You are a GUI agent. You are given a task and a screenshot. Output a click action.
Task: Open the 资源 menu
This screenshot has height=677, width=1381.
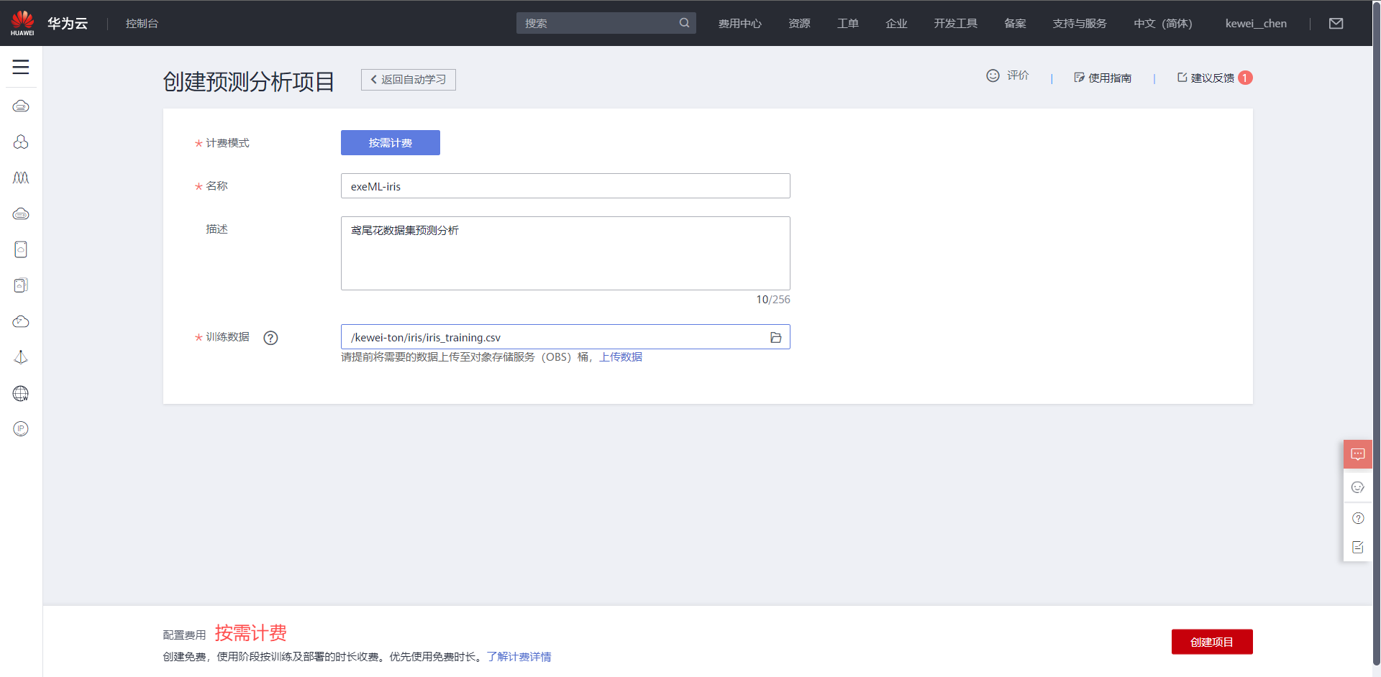(x=799, y=24)
